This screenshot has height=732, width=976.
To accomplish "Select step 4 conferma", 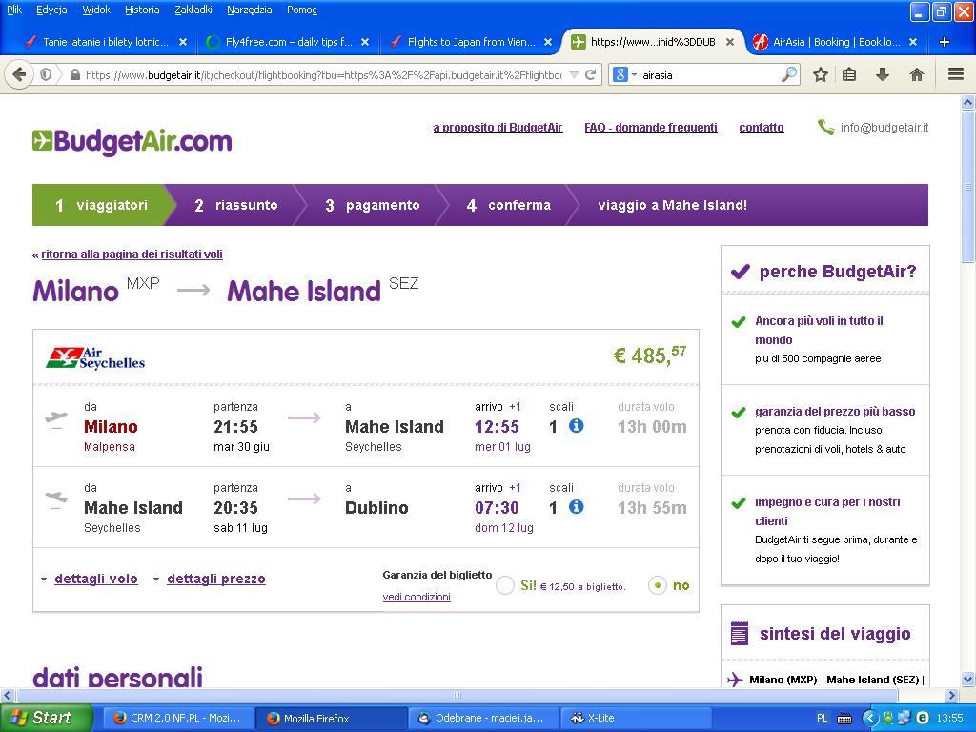I will coord(509,205).
